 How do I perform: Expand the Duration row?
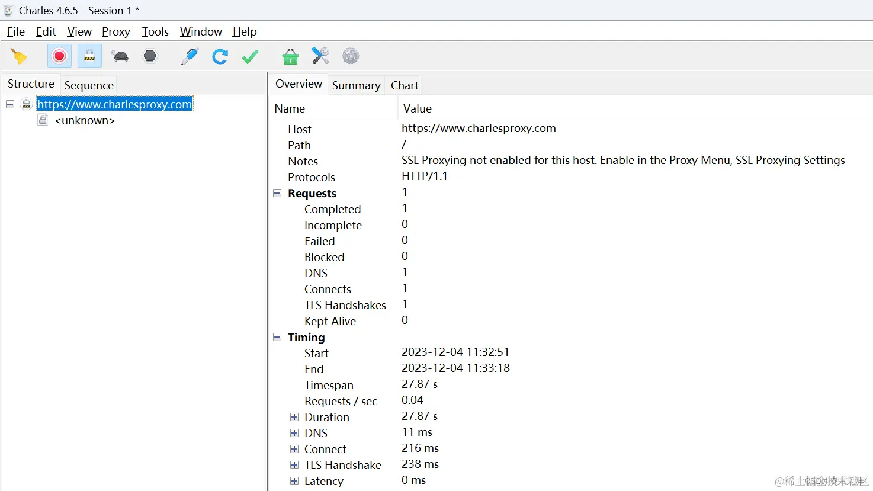[294, 417]
